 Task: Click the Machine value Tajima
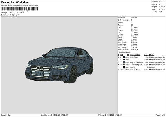133,17
